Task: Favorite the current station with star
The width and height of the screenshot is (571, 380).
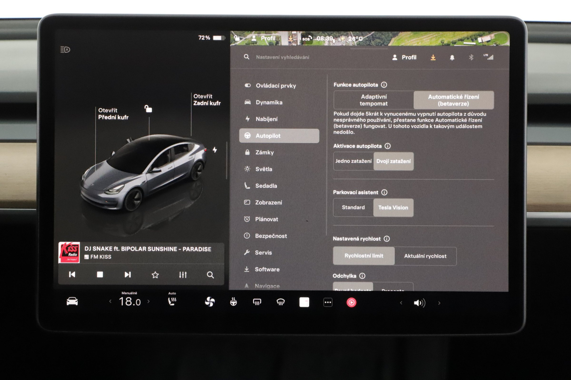Action: coord(155,275)
